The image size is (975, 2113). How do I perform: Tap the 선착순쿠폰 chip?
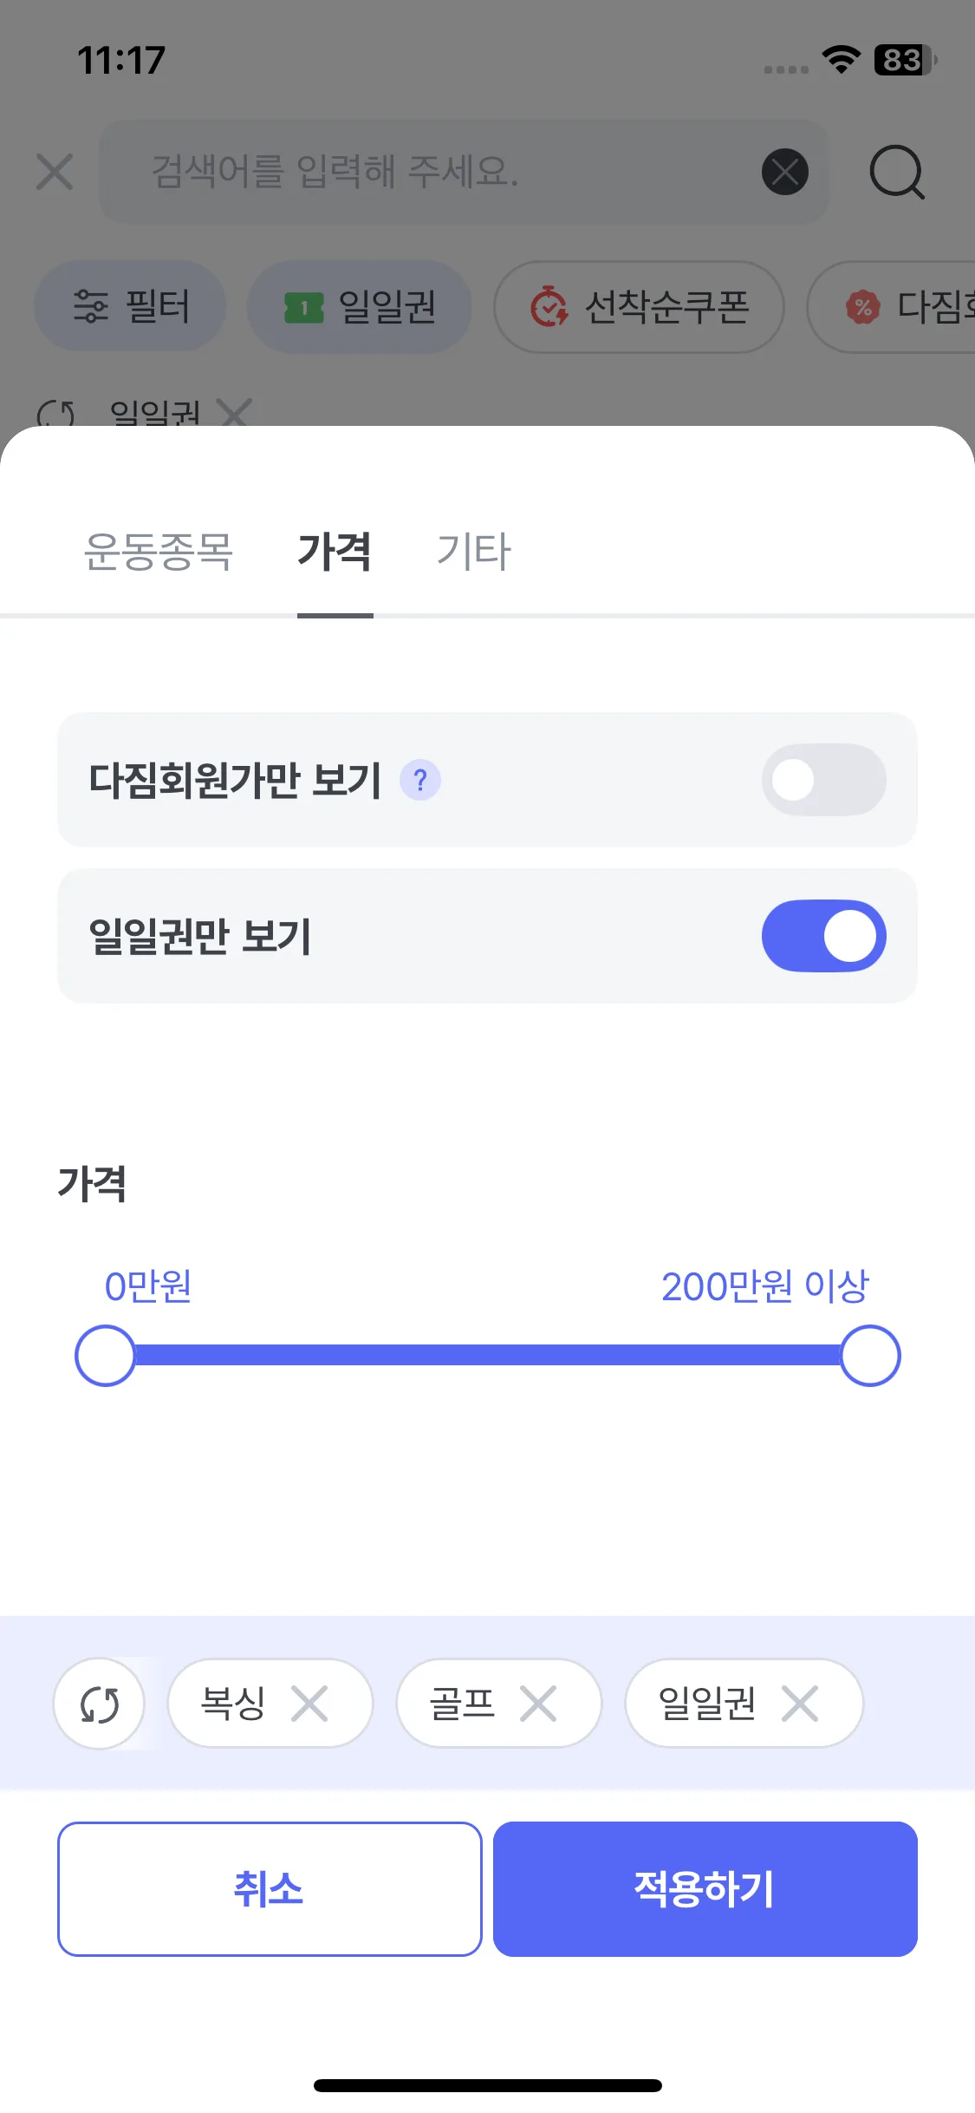639,307
